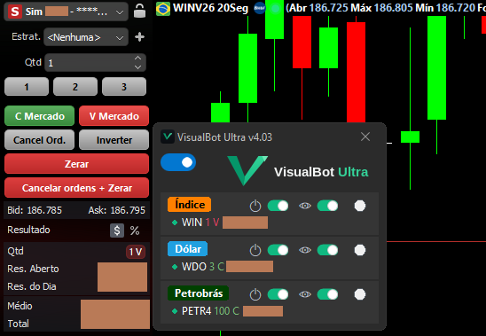Click the Cancel Ord. button

click(40, 140)
